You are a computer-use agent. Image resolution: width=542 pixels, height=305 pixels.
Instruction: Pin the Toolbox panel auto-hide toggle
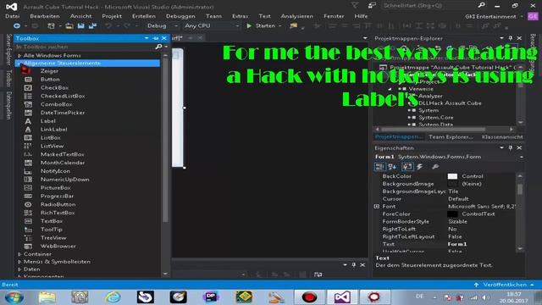click(x=156, y=38)
